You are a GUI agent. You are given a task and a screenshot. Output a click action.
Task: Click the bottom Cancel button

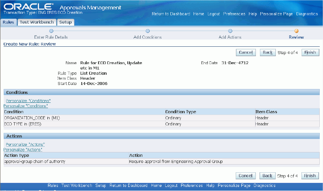[246, 176]
